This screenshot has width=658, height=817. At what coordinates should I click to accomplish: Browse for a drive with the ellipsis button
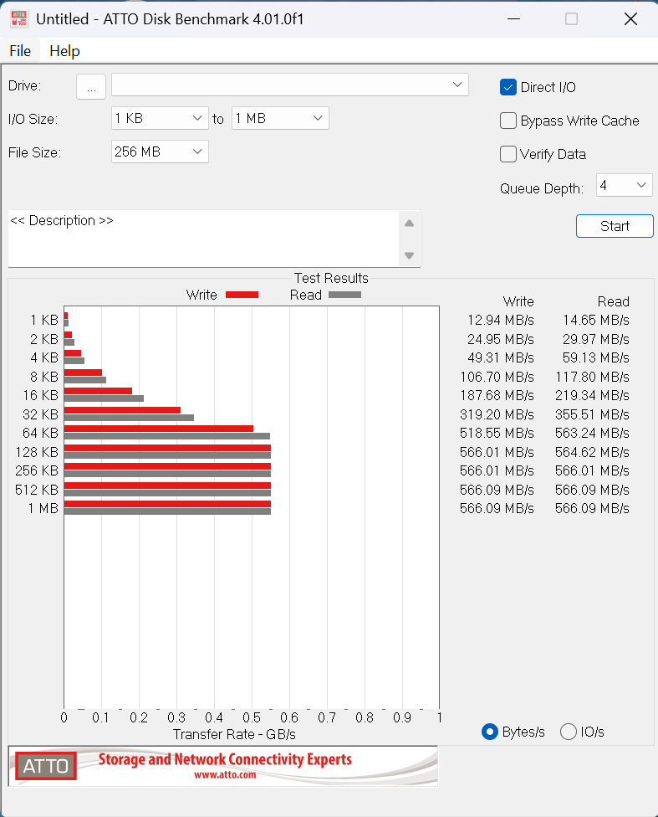91,86
